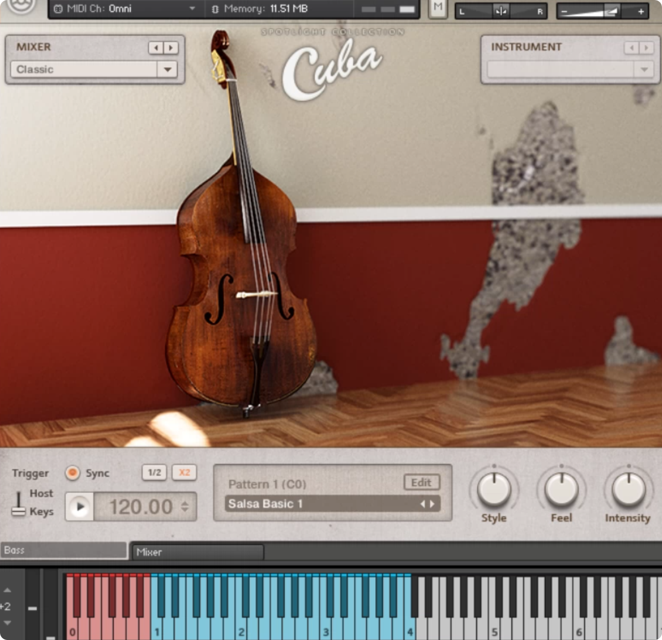Click the X2 double-tempo button
662x640 pixels.
(184, 472)
